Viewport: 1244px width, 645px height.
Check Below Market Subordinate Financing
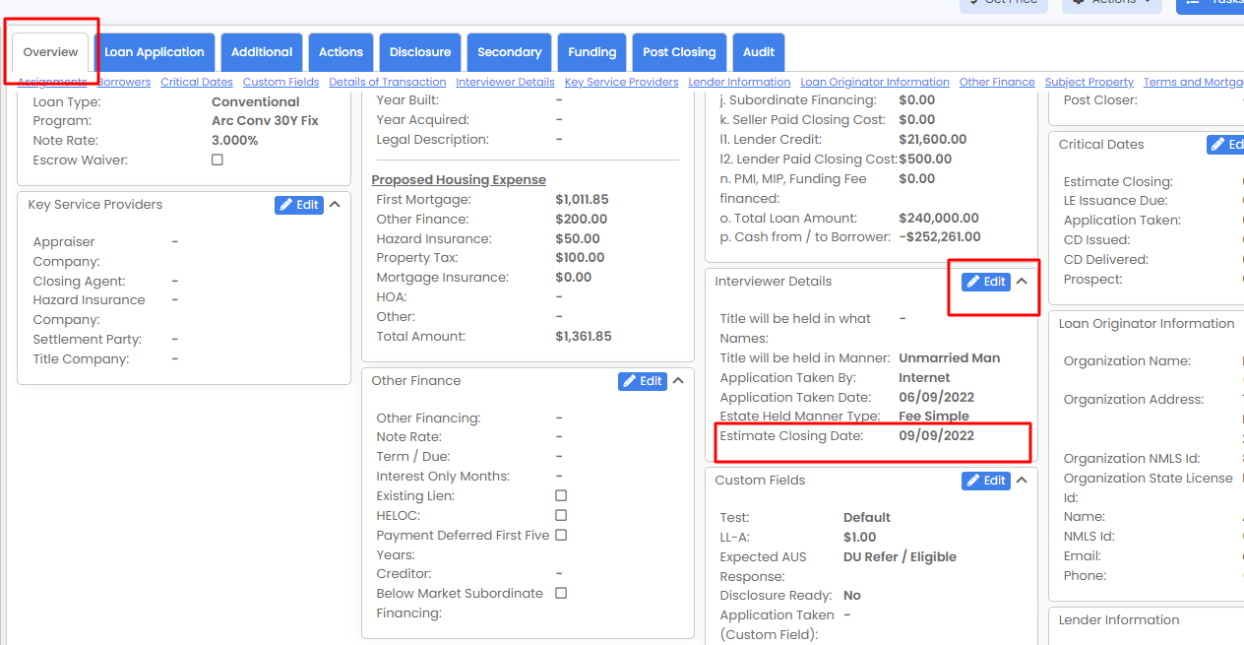[x=560, y=593]
